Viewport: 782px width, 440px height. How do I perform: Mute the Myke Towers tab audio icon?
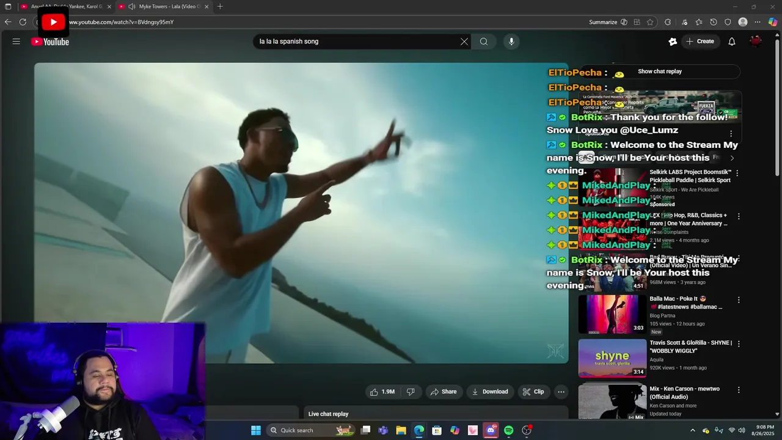tap(131, 7)
